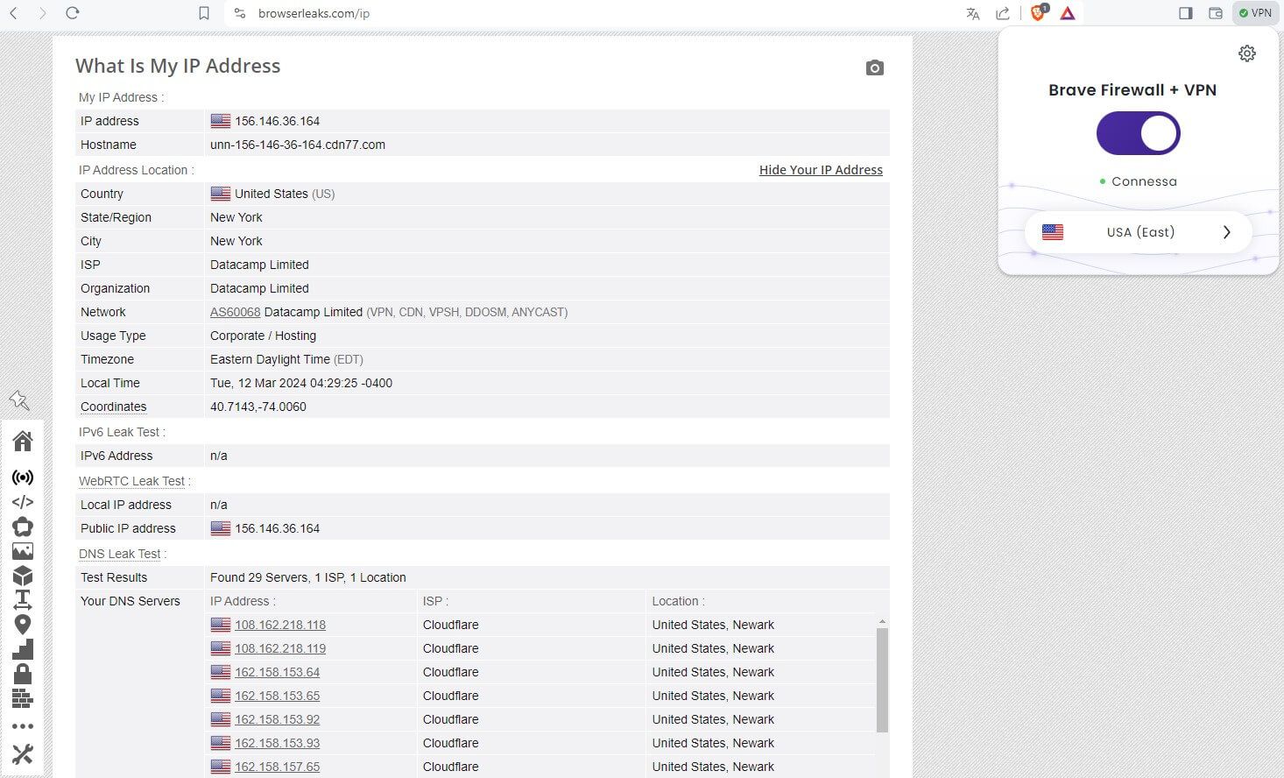Share this page via the share icon
The image size is (1284, 778).
coord(1003,13)
